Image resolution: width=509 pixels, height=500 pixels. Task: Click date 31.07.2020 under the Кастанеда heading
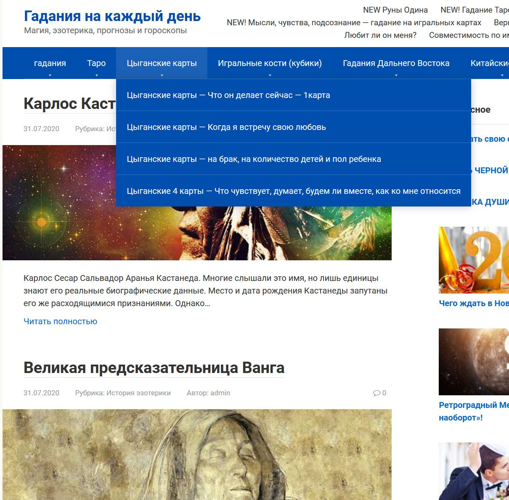[41, 129]
